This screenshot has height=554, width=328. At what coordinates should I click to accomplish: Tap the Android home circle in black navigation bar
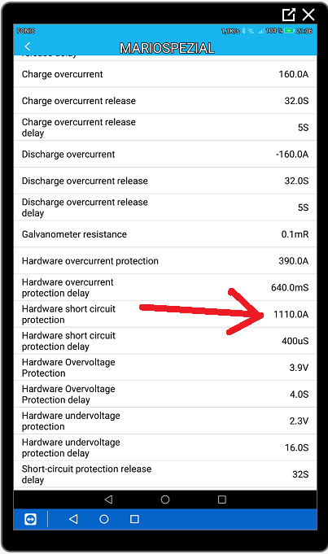[165, 499]
